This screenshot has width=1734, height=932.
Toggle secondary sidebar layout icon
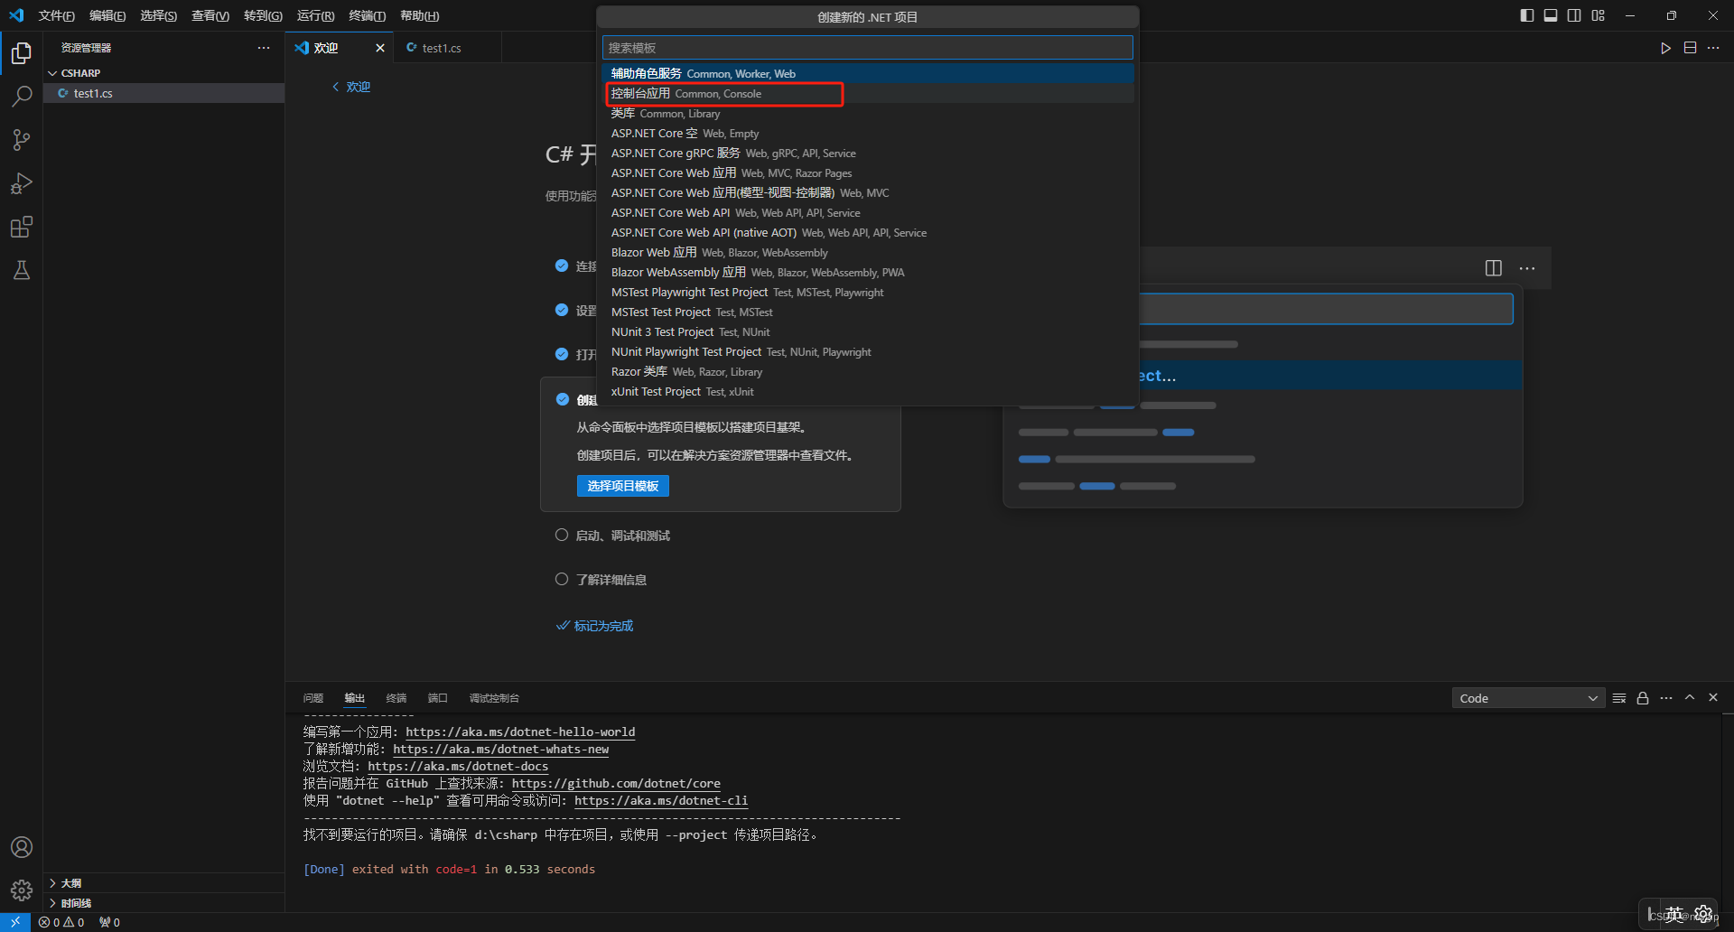1574,15
